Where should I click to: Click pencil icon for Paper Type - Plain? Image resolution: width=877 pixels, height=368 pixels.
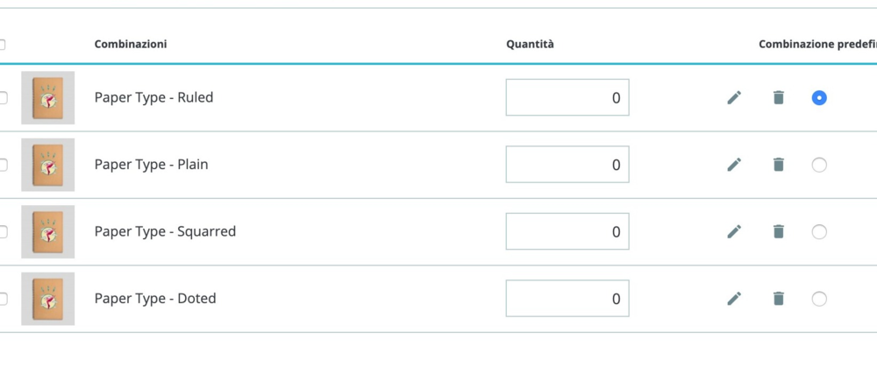[x=734, y=164]
